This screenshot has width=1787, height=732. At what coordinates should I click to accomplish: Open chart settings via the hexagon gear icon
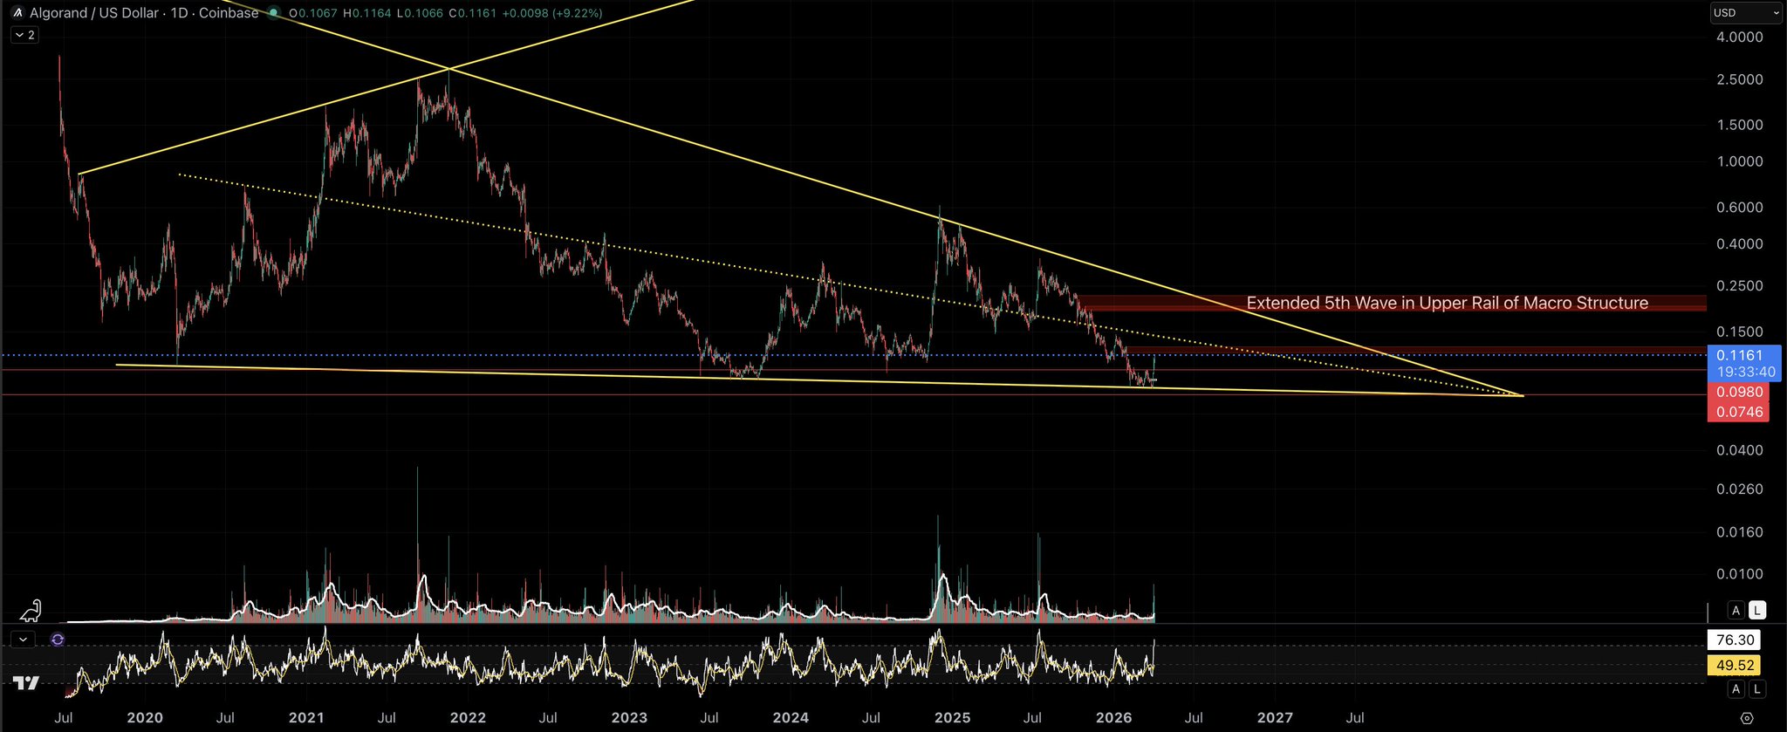1747,718
